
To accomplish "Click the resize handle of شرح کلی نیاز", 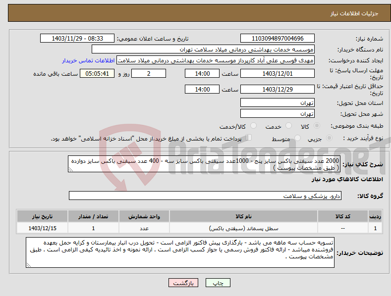I will [x=70, y=170].
